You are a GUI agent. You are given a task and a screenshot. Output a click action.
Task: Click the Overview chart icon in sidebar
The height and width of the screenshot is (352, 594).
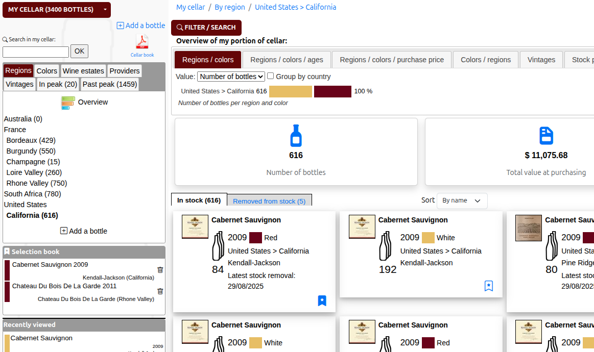[x=68, y=103]
